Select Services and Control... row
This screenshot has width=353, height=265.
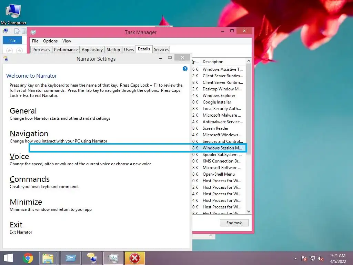tap(219, 141)
